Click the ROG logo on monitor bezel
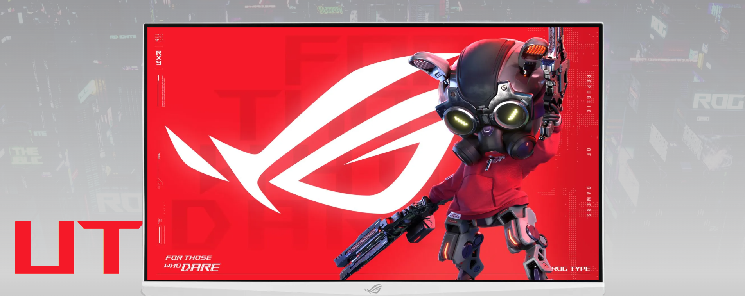 [x=373, y=289]
